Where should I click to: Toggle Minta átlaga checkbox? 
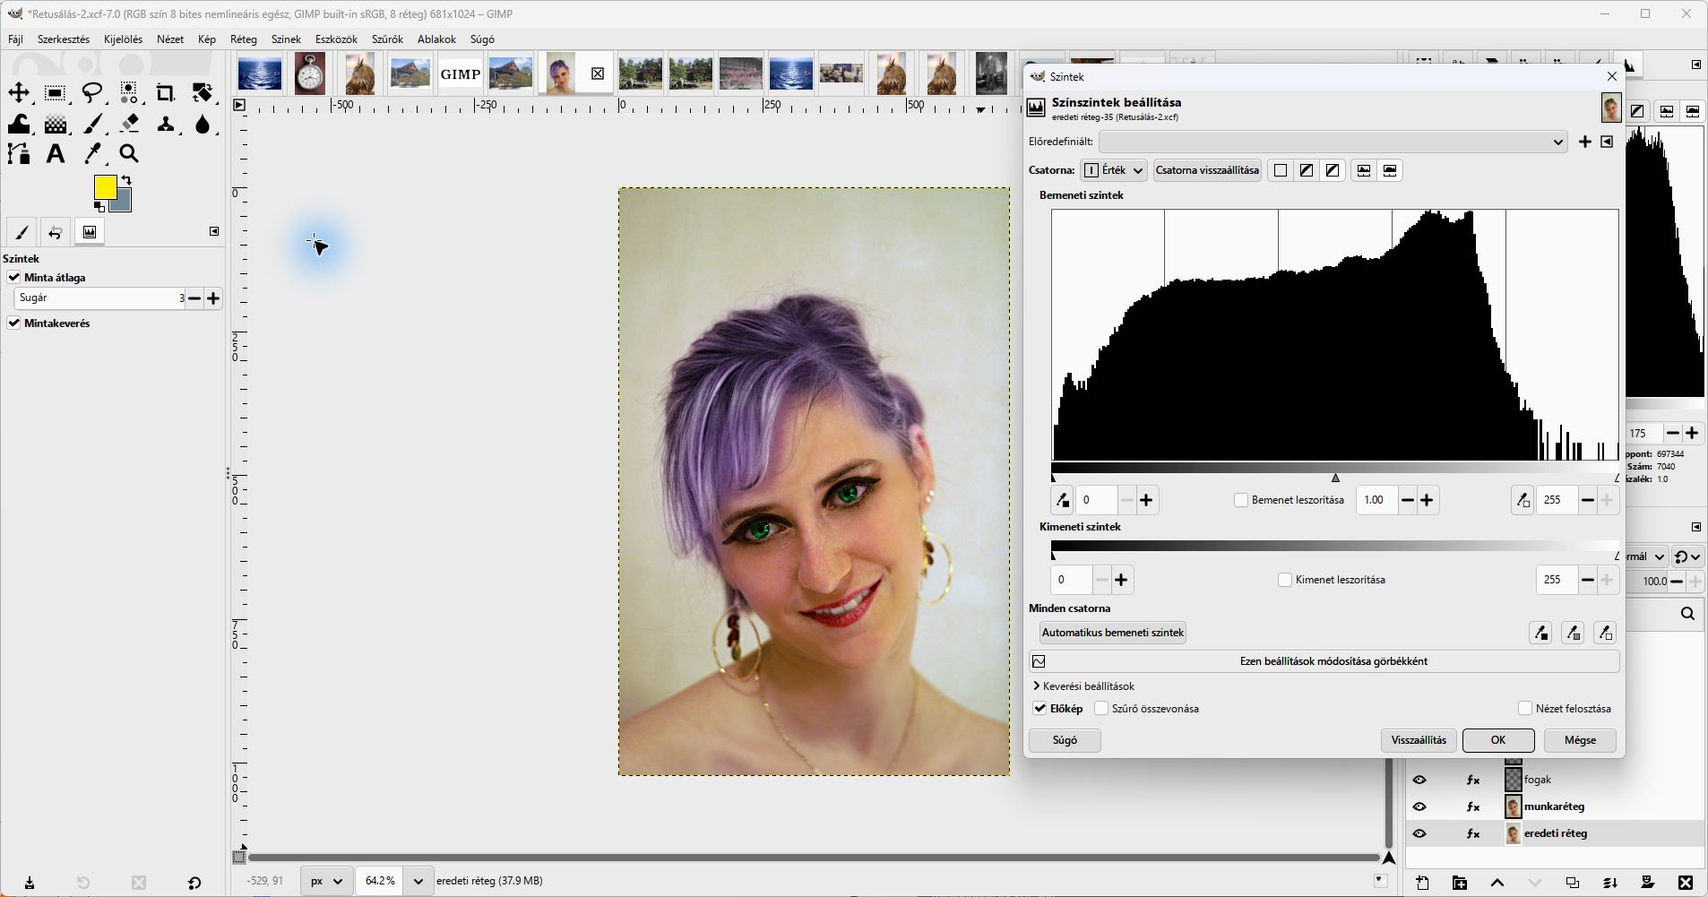pos(14,278)
